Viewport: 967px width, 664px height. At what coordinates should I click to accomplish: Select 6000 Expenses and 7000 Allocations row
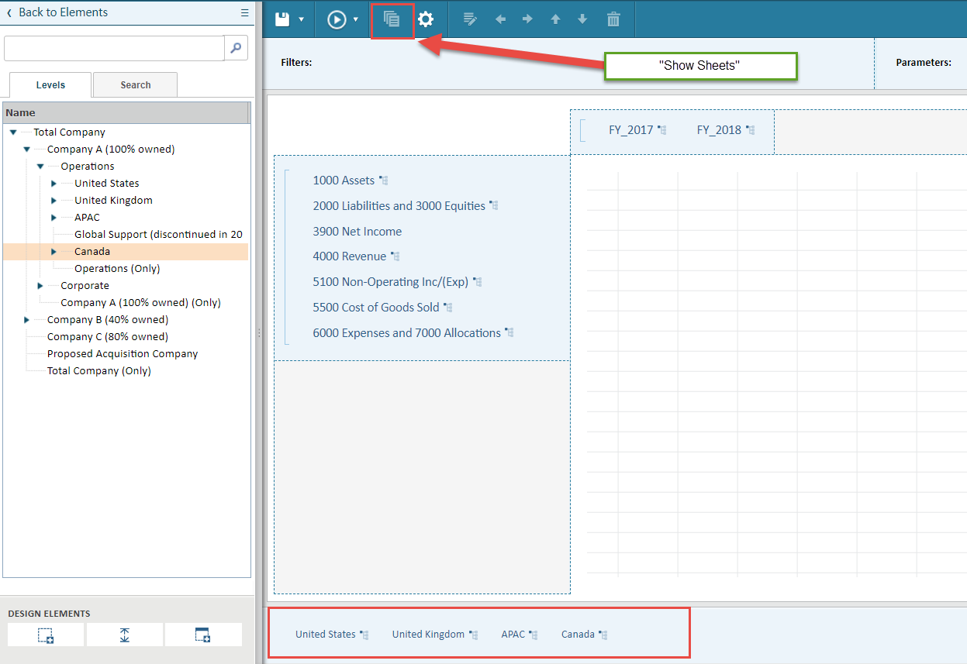coord(407,333)
